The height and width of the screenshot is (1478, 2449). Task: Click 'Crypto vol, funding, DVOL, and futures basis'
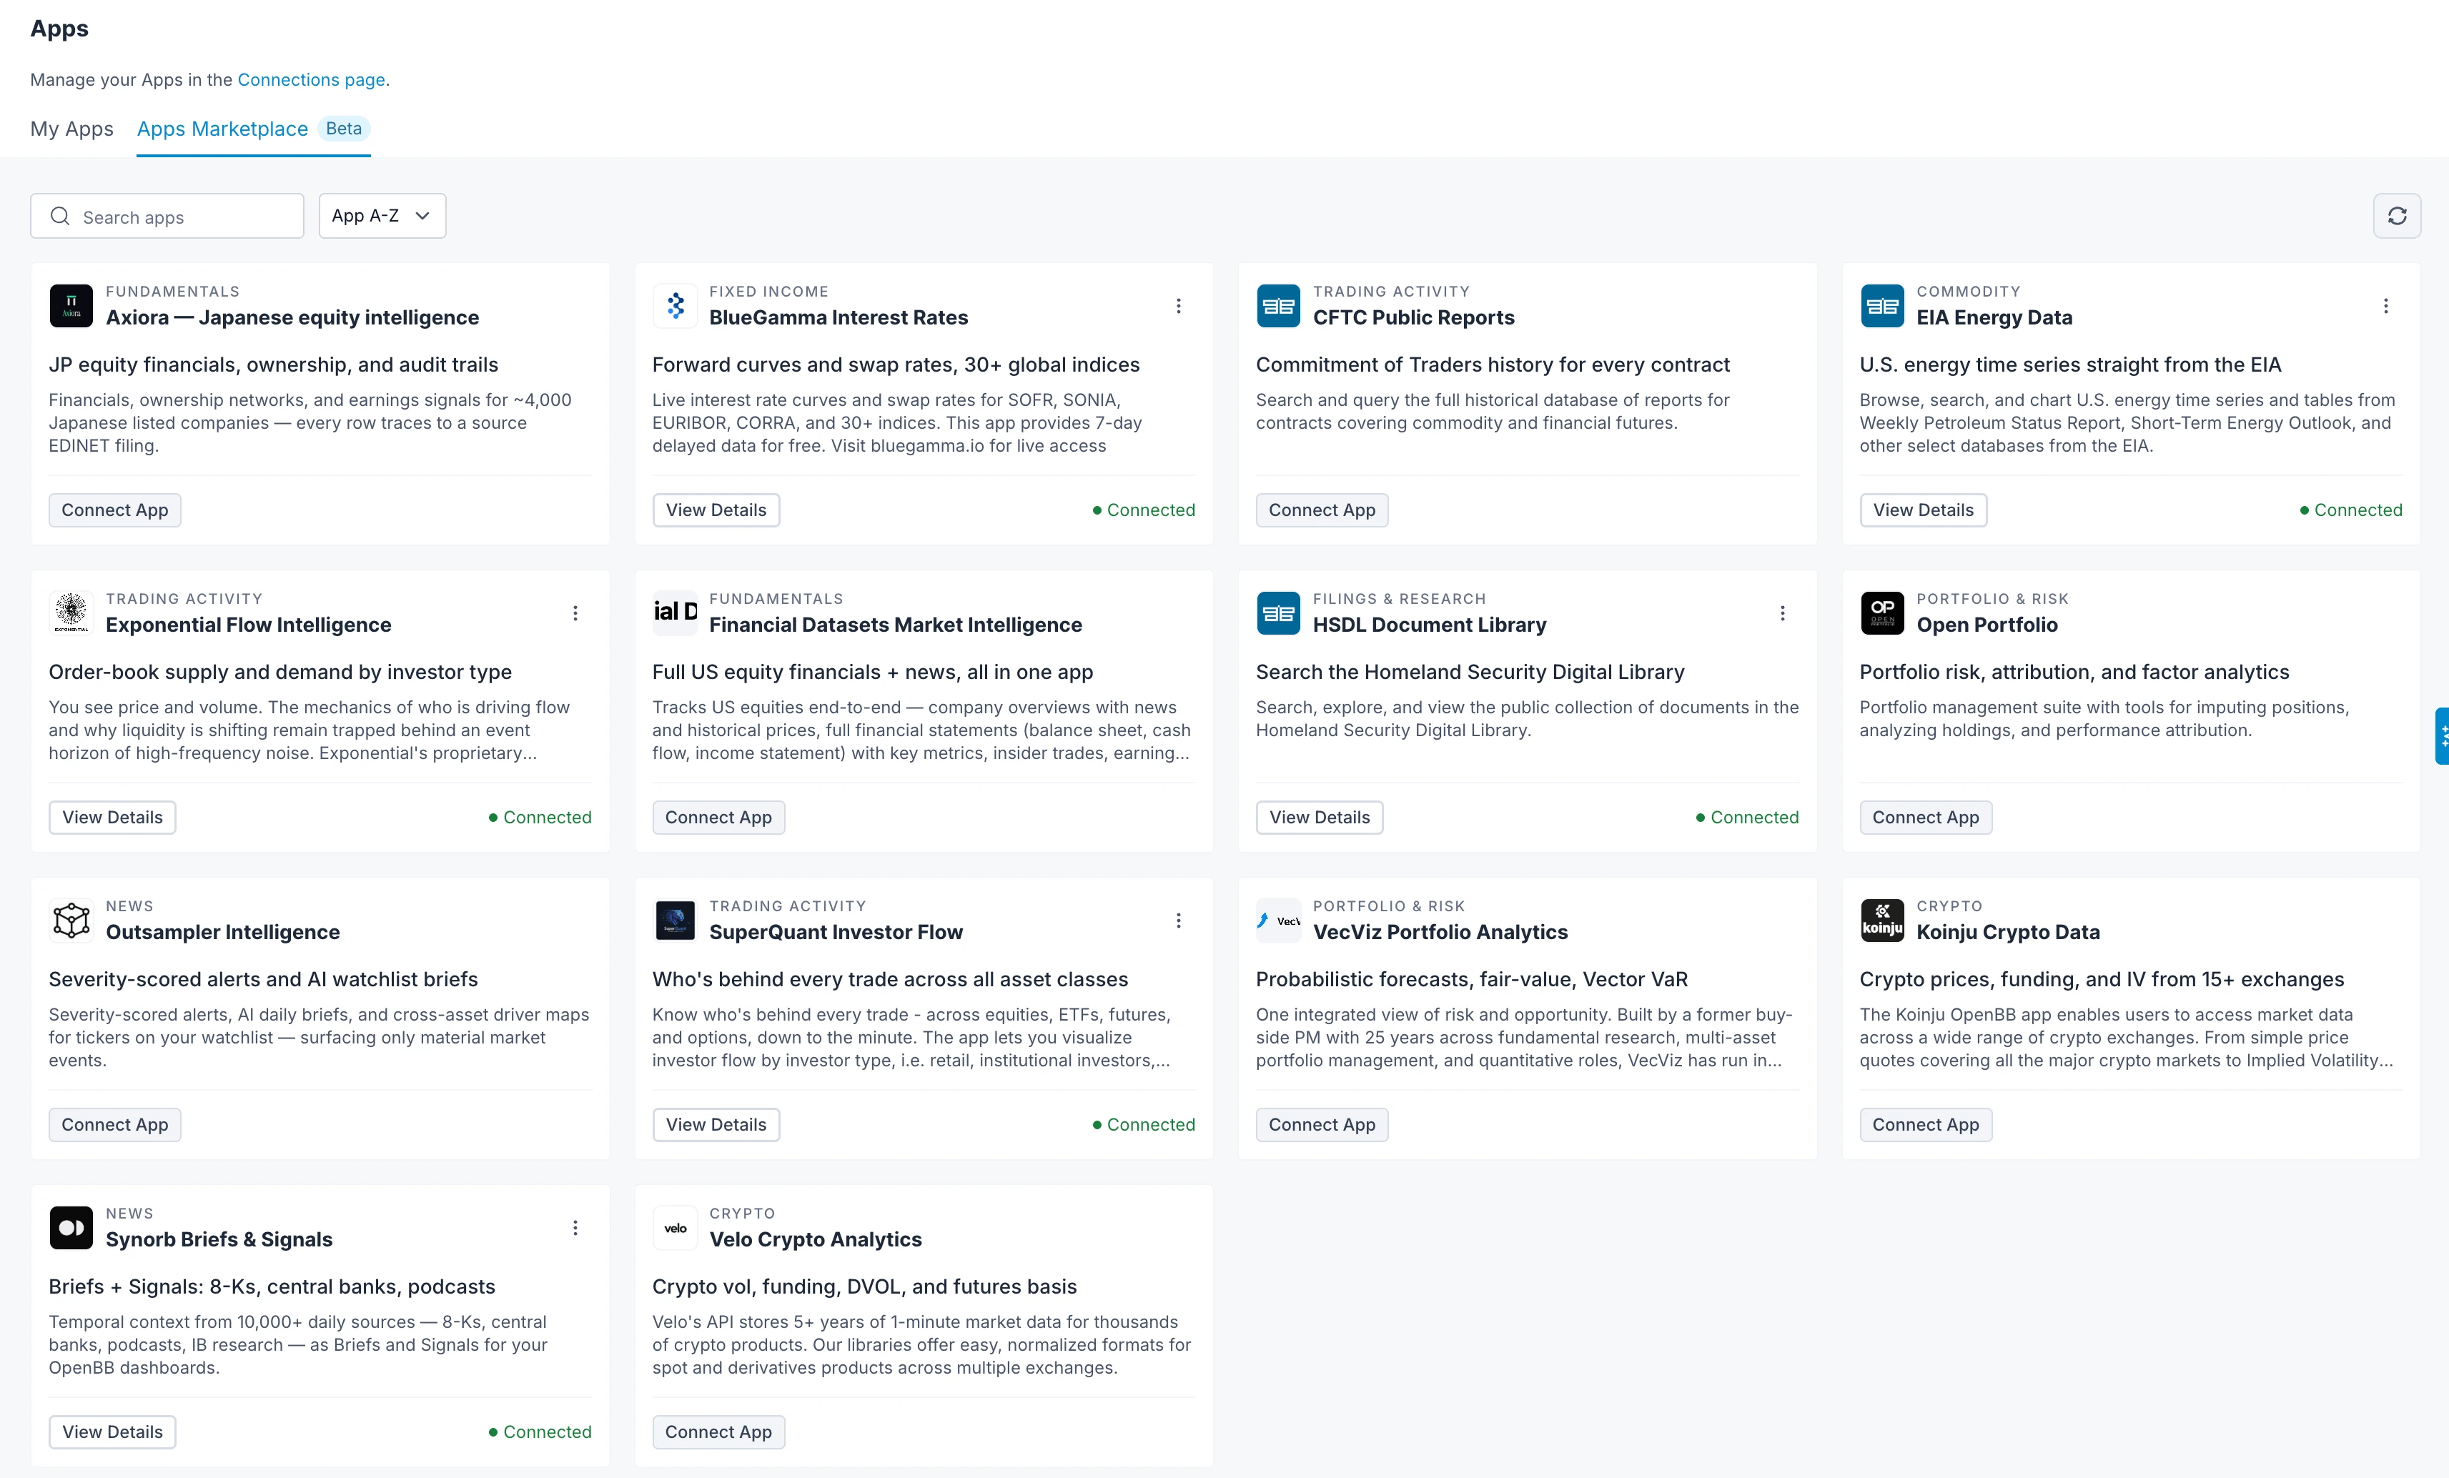click(x=864, y=1286)
